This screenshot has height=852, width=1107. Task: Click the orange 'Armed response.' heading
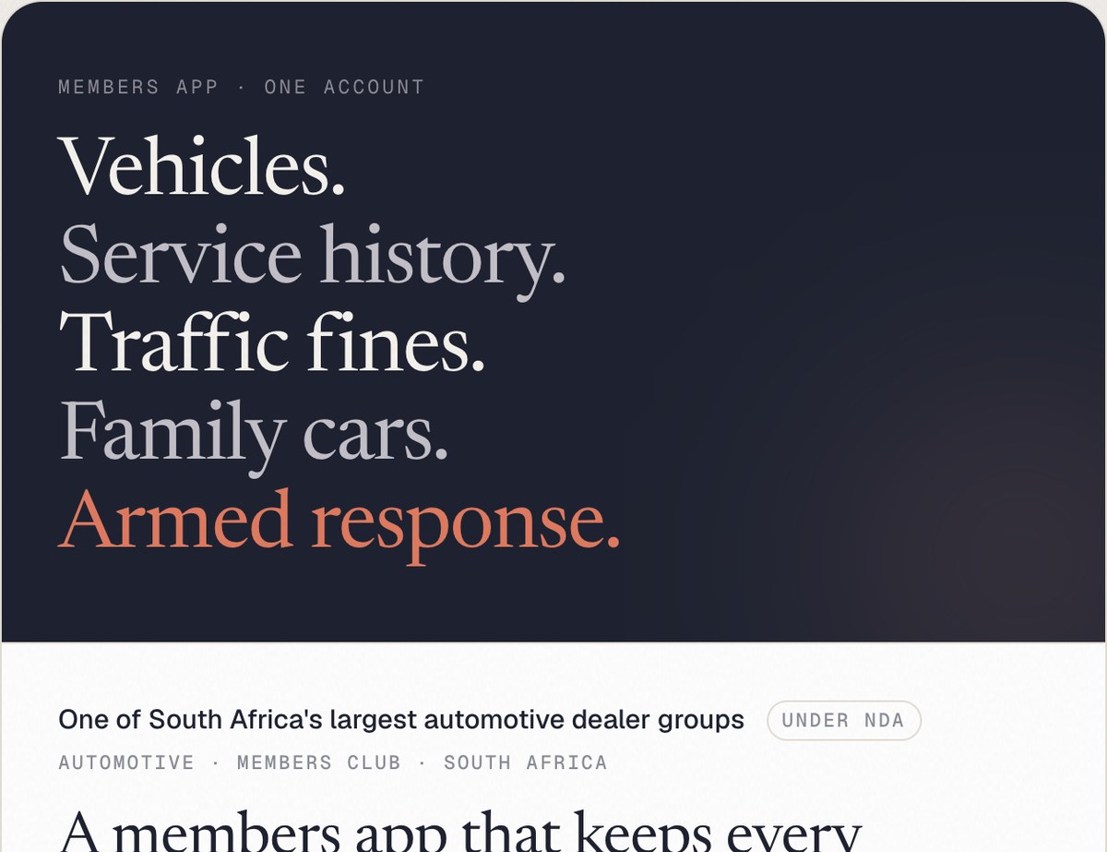pos(339,521)
